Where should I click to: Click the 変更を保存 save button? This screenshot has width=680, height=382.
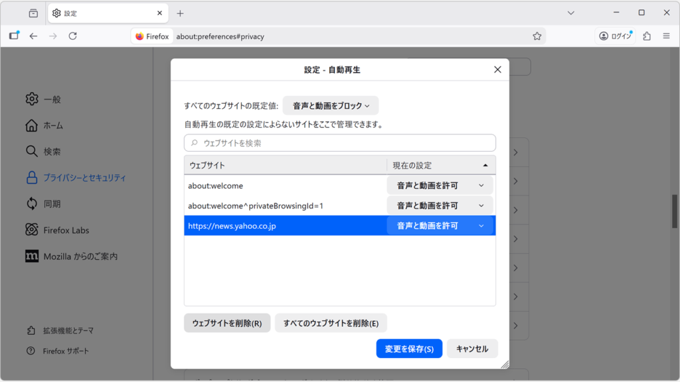tap(409, 348)
